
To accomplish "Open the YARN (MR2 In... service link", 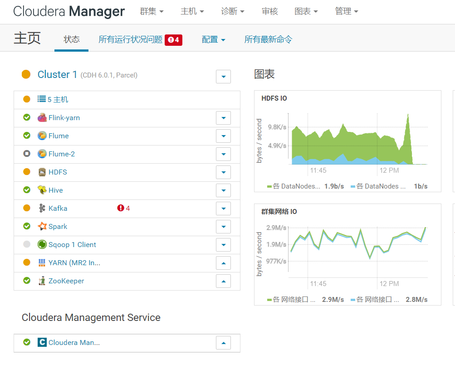I will (x=74, y=263).
